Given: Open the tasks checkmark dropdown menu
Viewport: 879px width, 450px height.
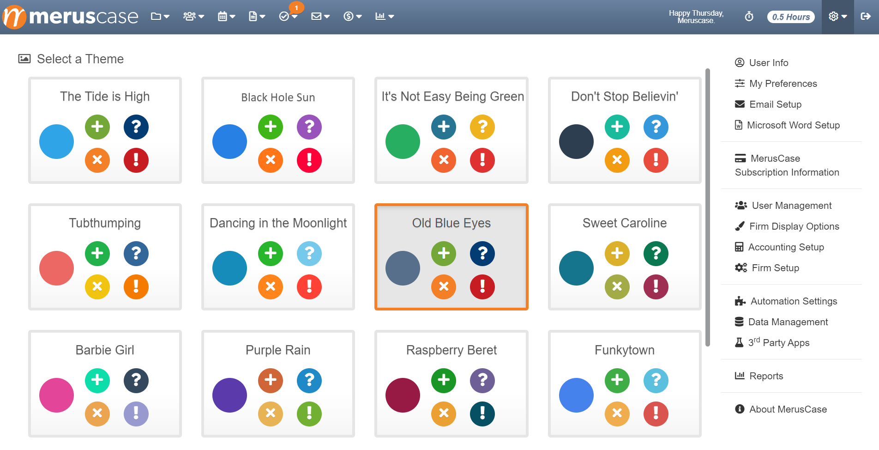Looking at the screenshot, I should tap(288, 17).
